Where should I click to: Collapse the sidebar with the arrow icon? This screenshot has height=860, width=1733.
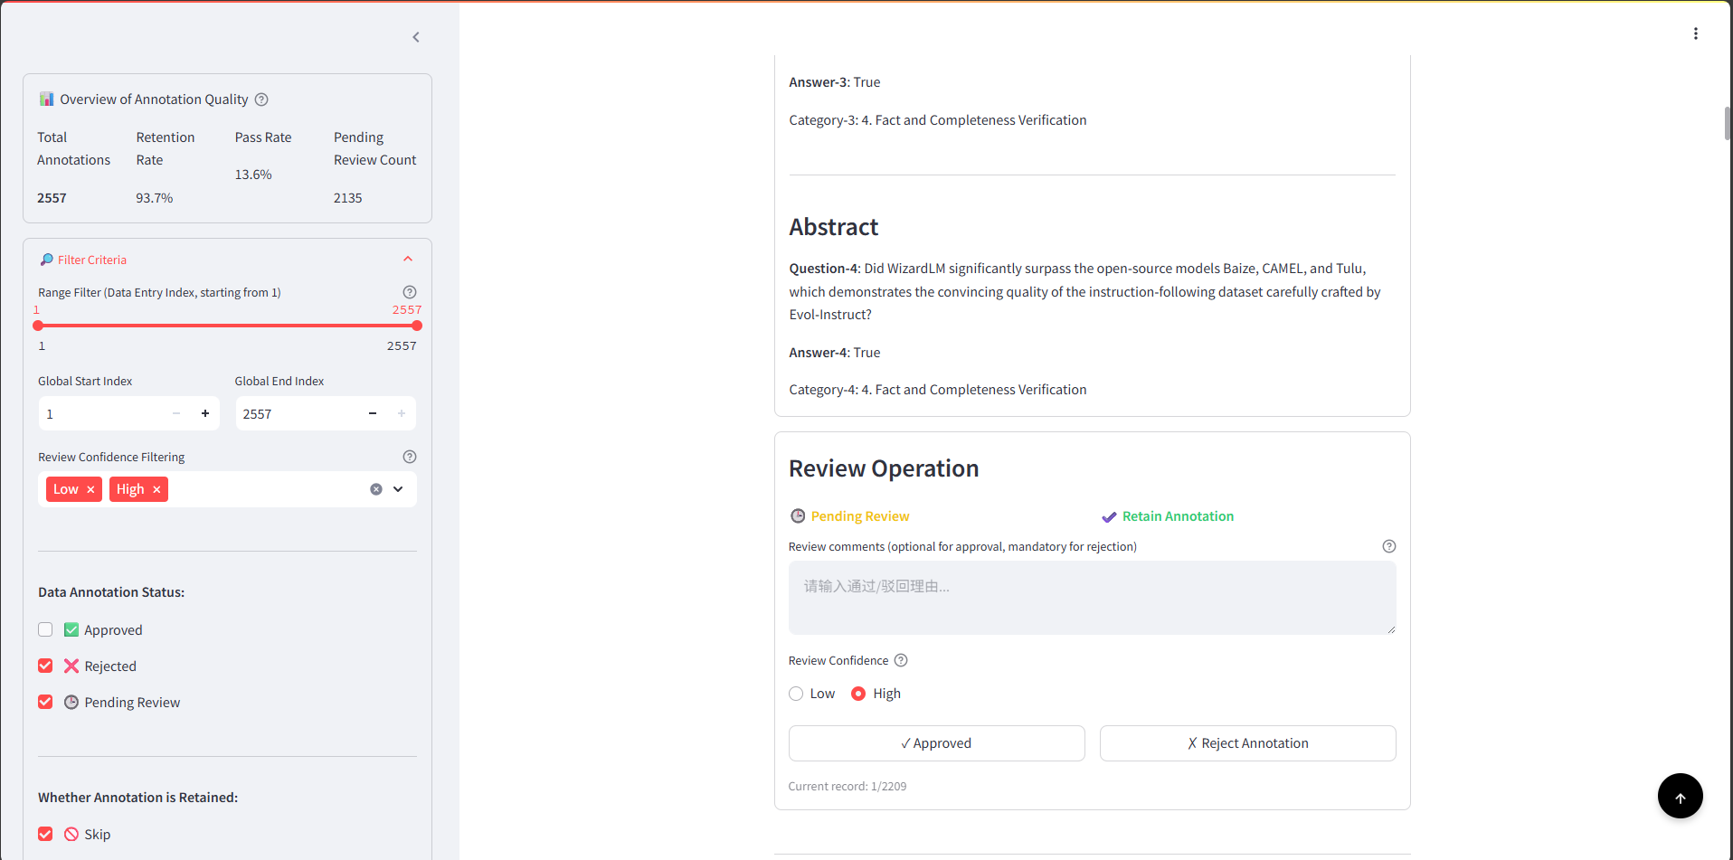416,37
